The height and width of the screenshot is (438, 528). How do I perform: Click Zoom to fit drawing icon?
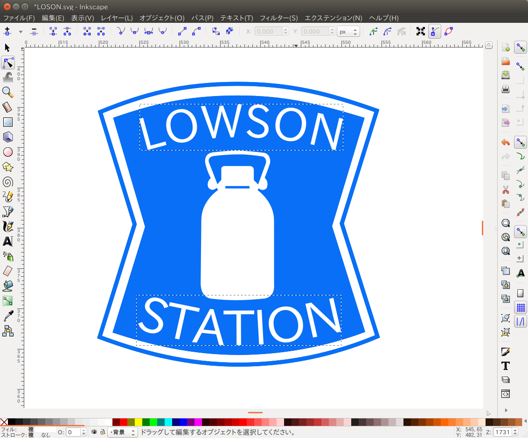[506, 237]
